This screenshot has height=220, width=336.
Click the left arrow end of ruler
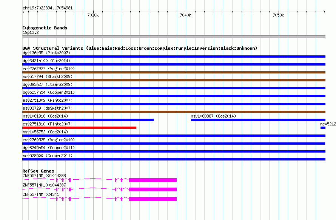23,12
